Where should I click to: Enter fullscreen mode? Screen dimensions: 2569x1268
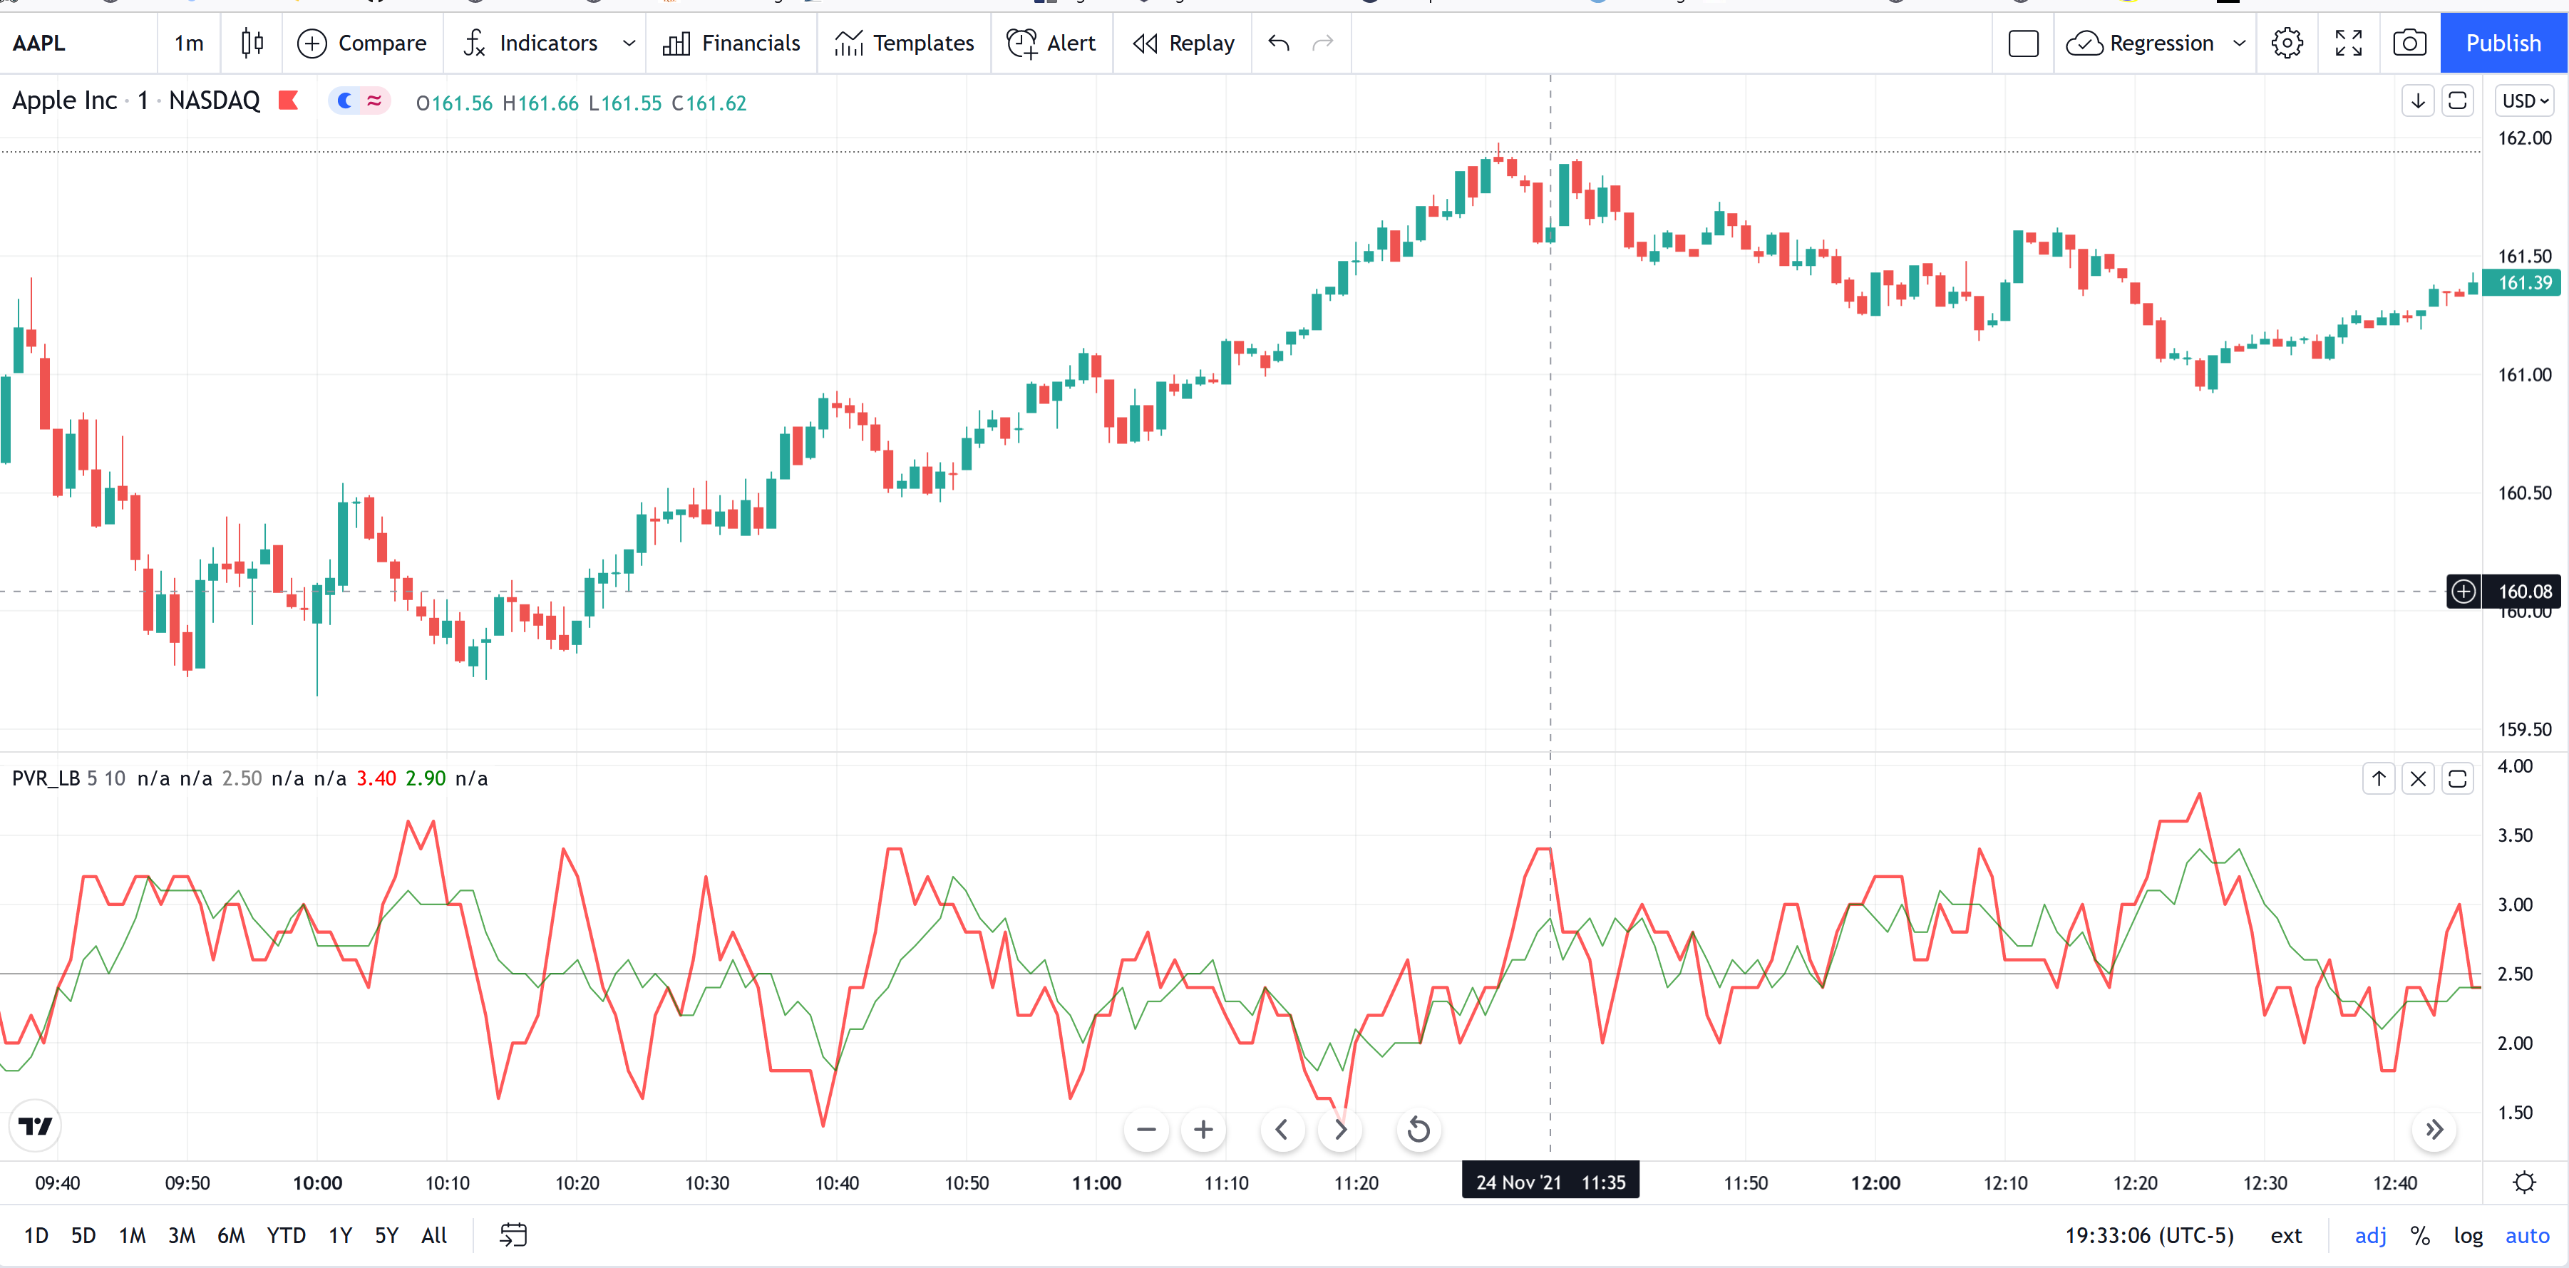click(x=2349, y=43)
